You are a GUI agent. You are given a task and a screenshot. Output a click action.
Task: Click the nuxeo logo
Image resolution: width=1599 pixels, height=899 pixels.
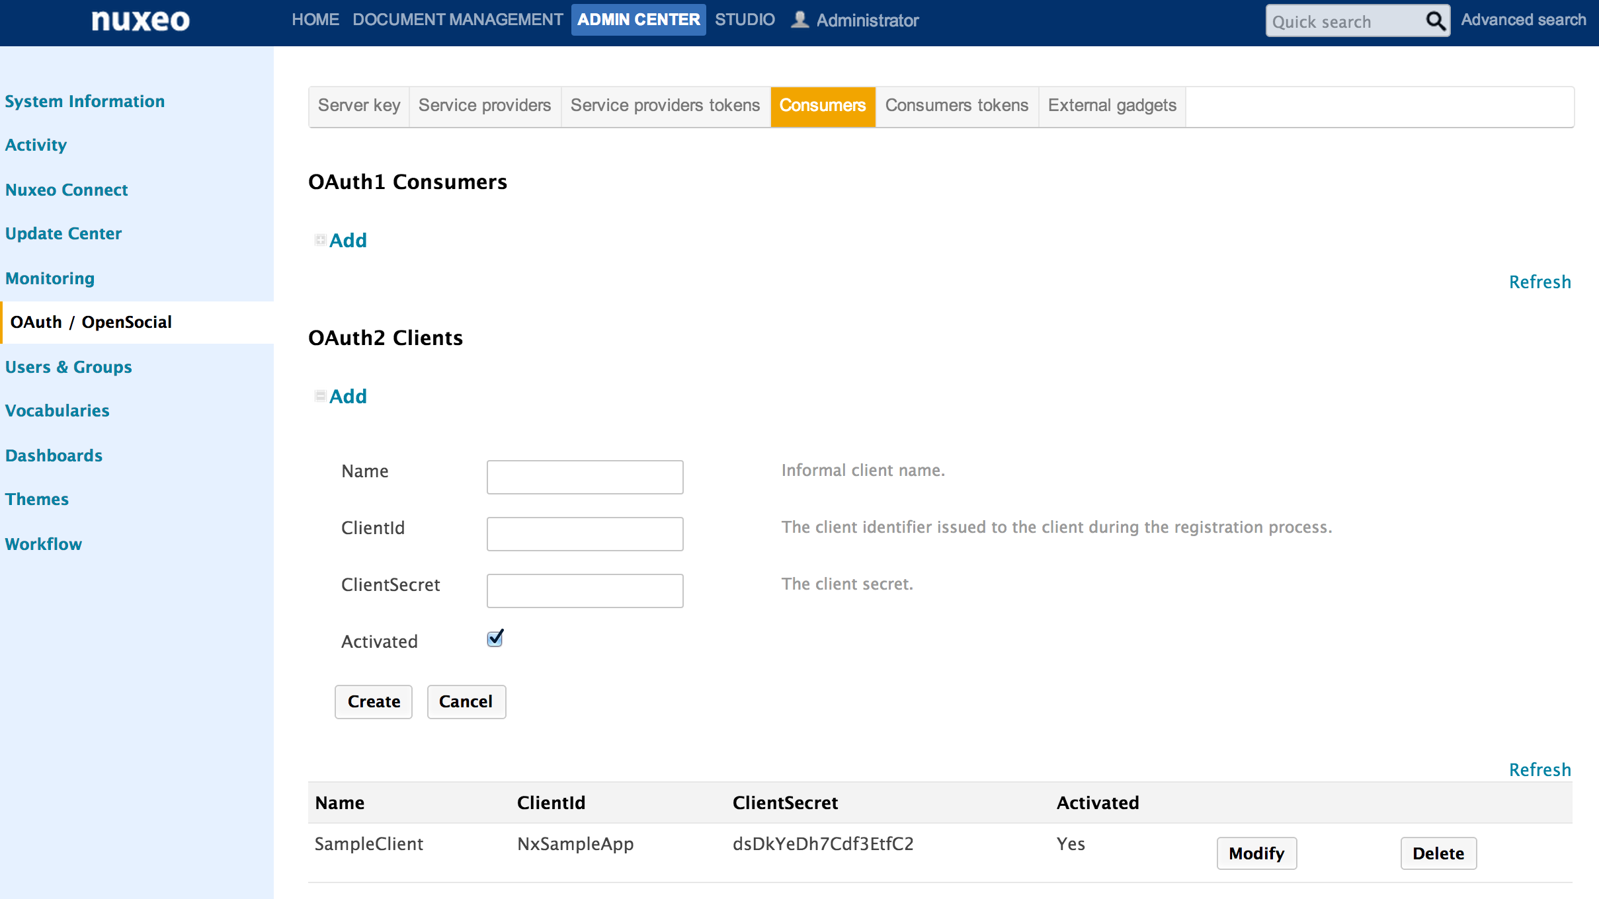click(x=140, y=20)
